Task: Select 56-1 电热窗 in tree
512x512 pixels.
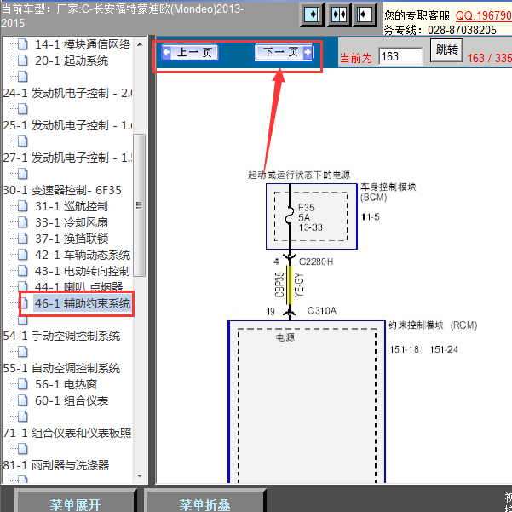Action: (x=66, y=384)
